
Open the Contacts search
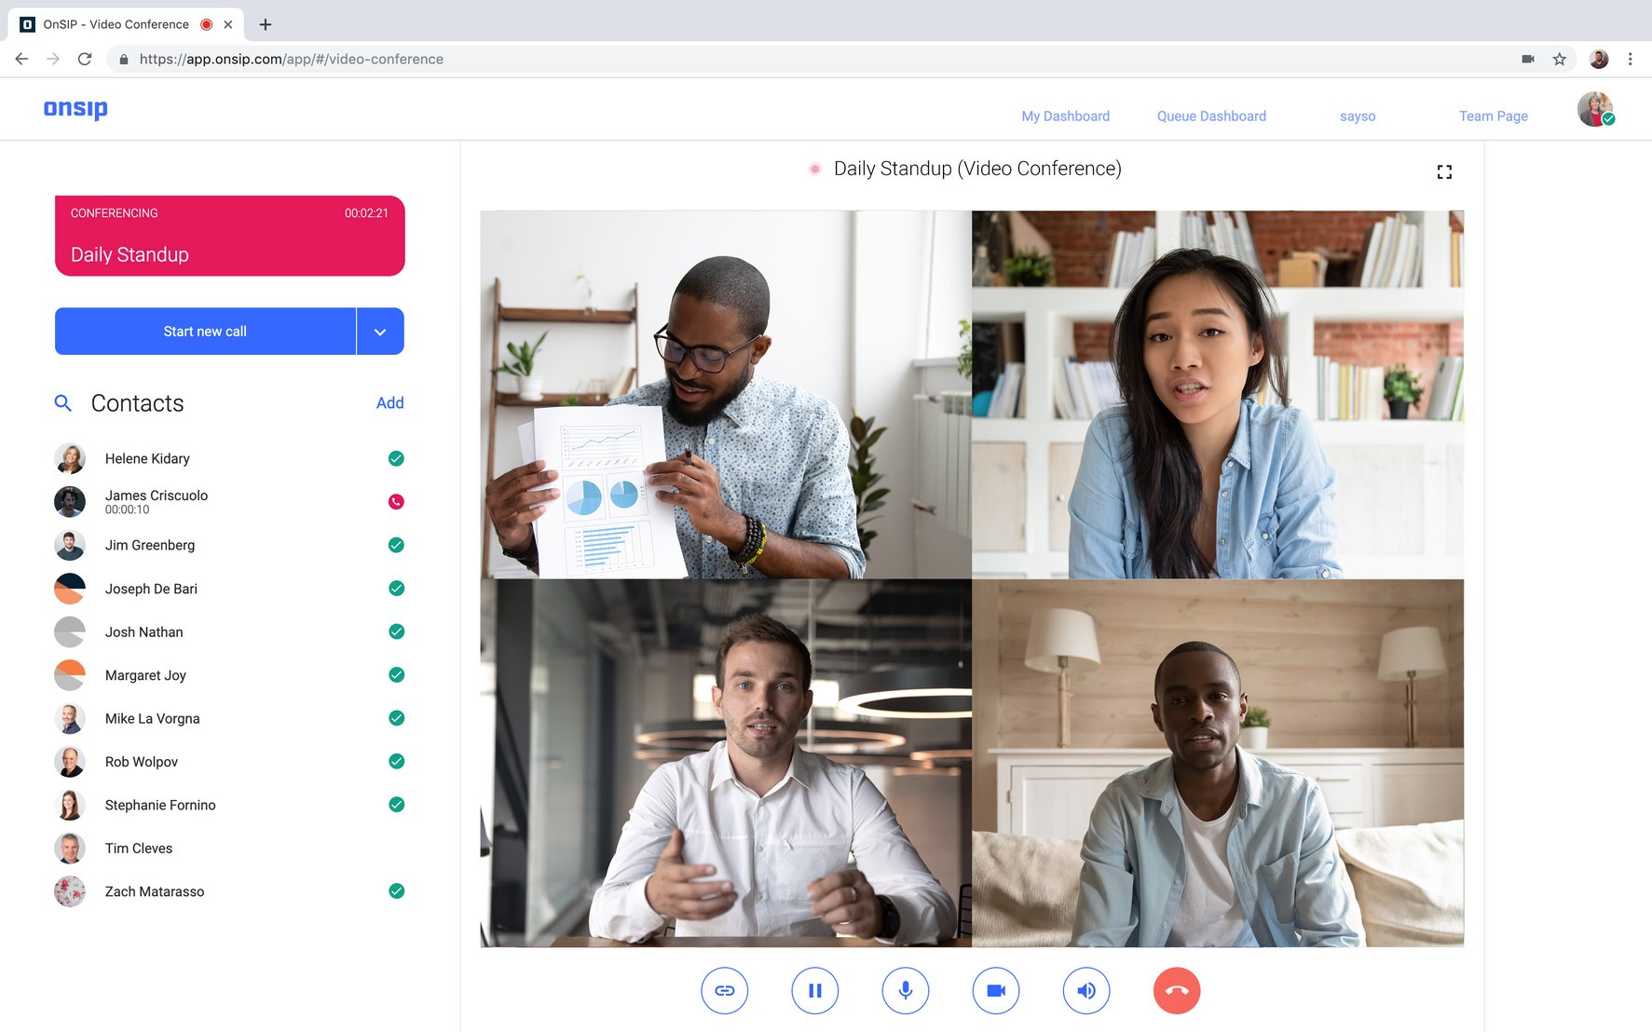click(63, 402)
